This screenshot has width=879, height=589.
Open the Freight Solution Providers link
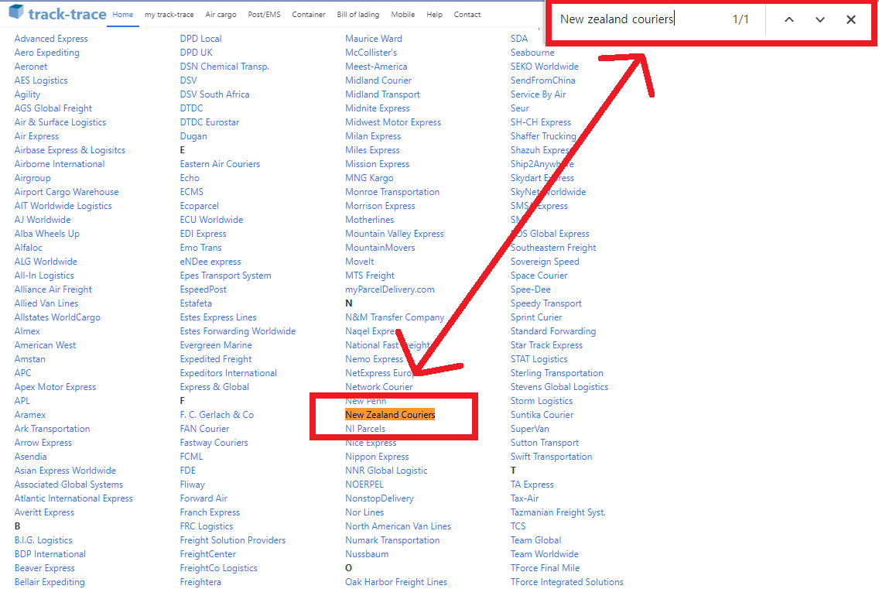pos(233,541)
